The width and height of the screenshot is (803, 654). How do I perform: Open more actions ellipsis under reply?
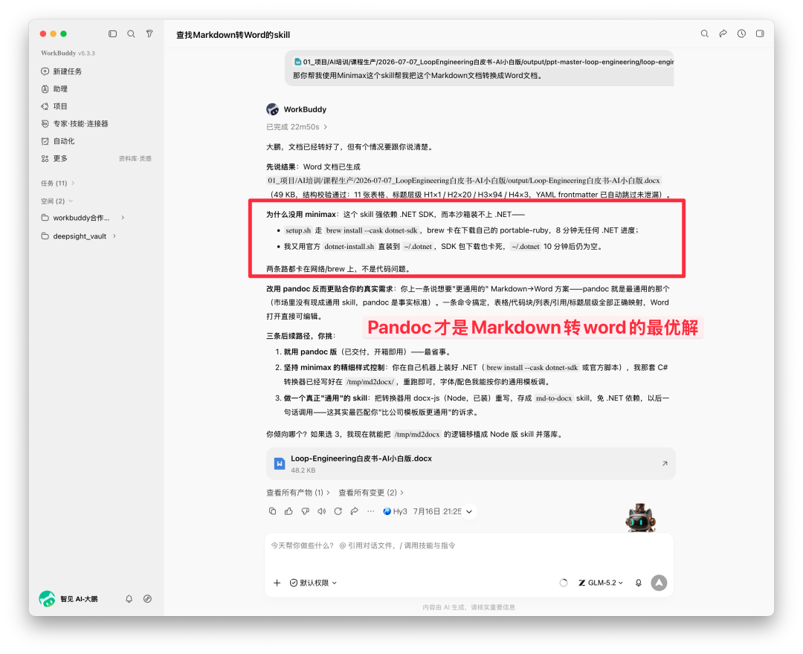point(371,511)
